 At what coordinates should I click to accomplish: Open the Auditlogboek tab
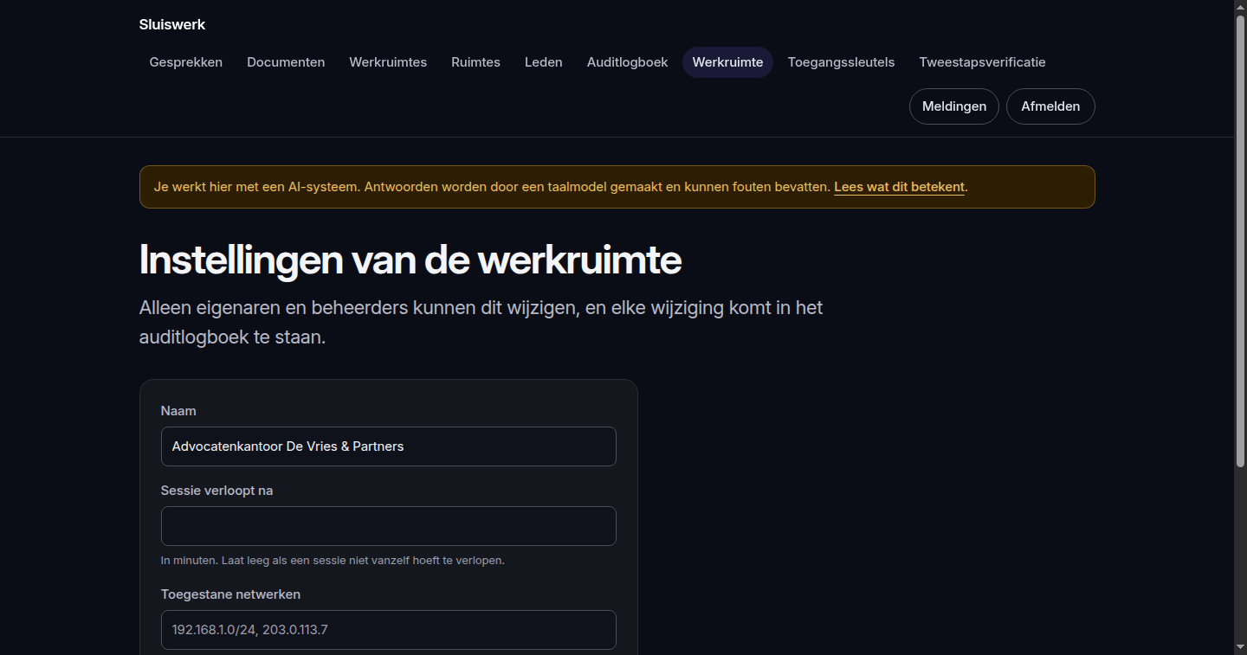click(x=628, y=62)
